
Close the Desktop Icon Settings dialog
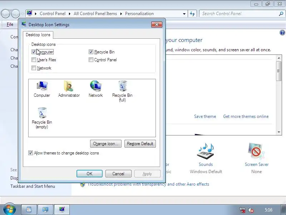pos(157,25)
